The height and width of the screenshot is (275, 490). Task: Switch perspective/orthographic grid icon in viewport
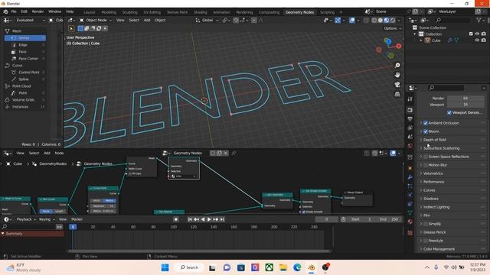(x=397, y=94)
